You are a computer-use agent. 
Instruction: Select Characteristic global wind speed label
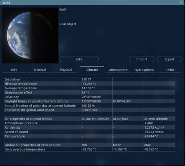pyautogui.click(x=29, y=110)
